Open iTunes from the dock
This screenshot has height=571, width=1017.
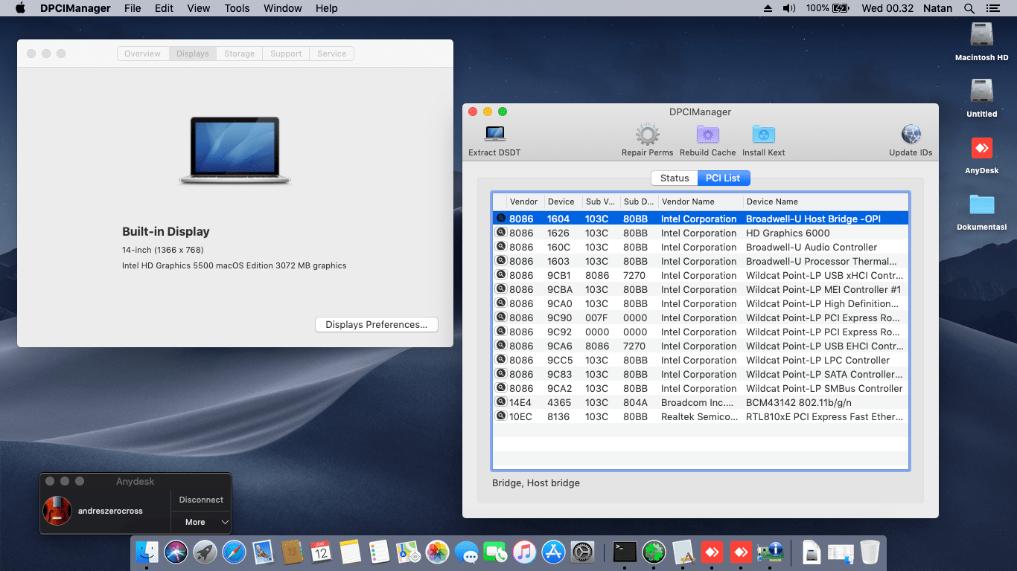[x=524, y=552]
